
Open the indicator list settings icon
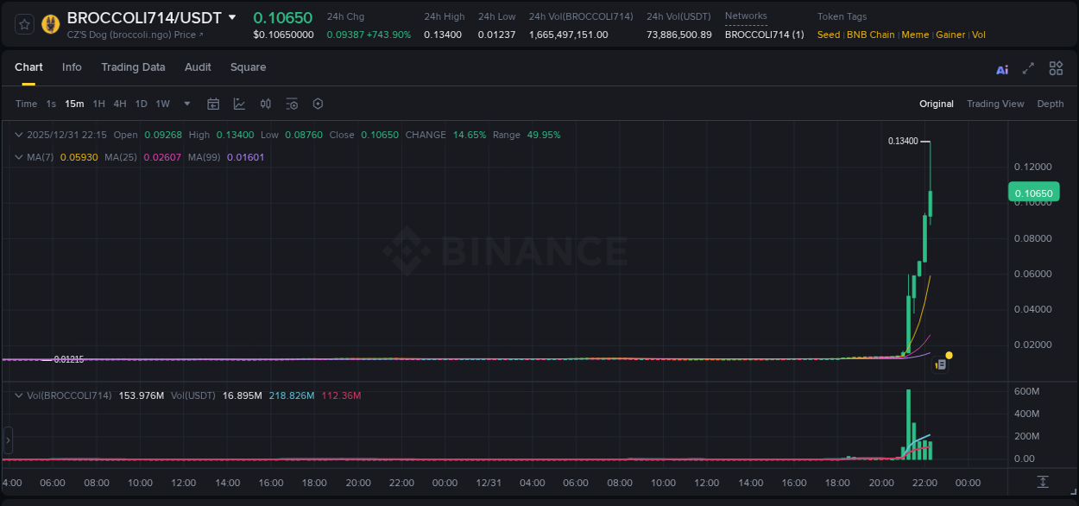292,104
